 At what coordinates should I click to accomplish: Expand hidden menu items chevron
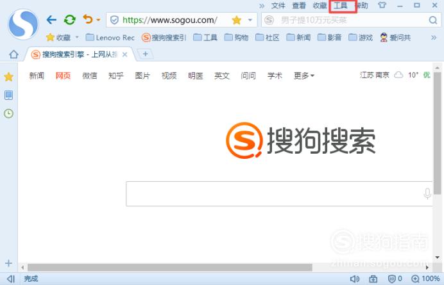(262, 6)
